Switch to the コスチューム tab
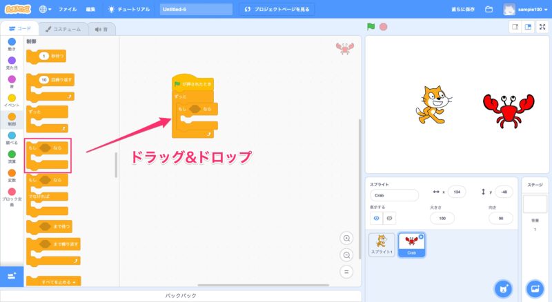Image resolution: width=552 pixels, height=302 pixels. point(63,29)
